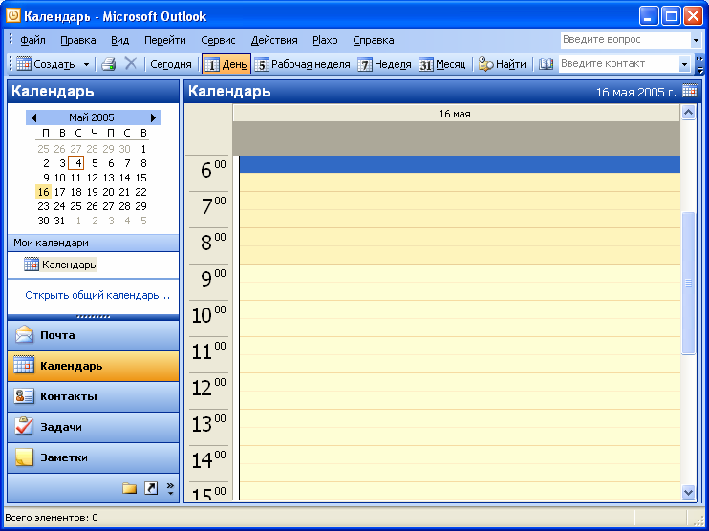Image resolution: width=709 pixels, height=531 pixels.
Task: Click the vertical scrollbar thumb
Action: click(x=688, y=283)
